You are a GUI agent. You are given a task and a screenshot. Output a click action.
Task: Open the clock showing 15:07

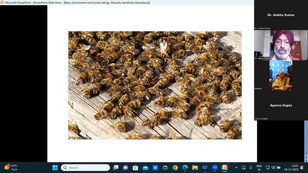coord(291,168)
